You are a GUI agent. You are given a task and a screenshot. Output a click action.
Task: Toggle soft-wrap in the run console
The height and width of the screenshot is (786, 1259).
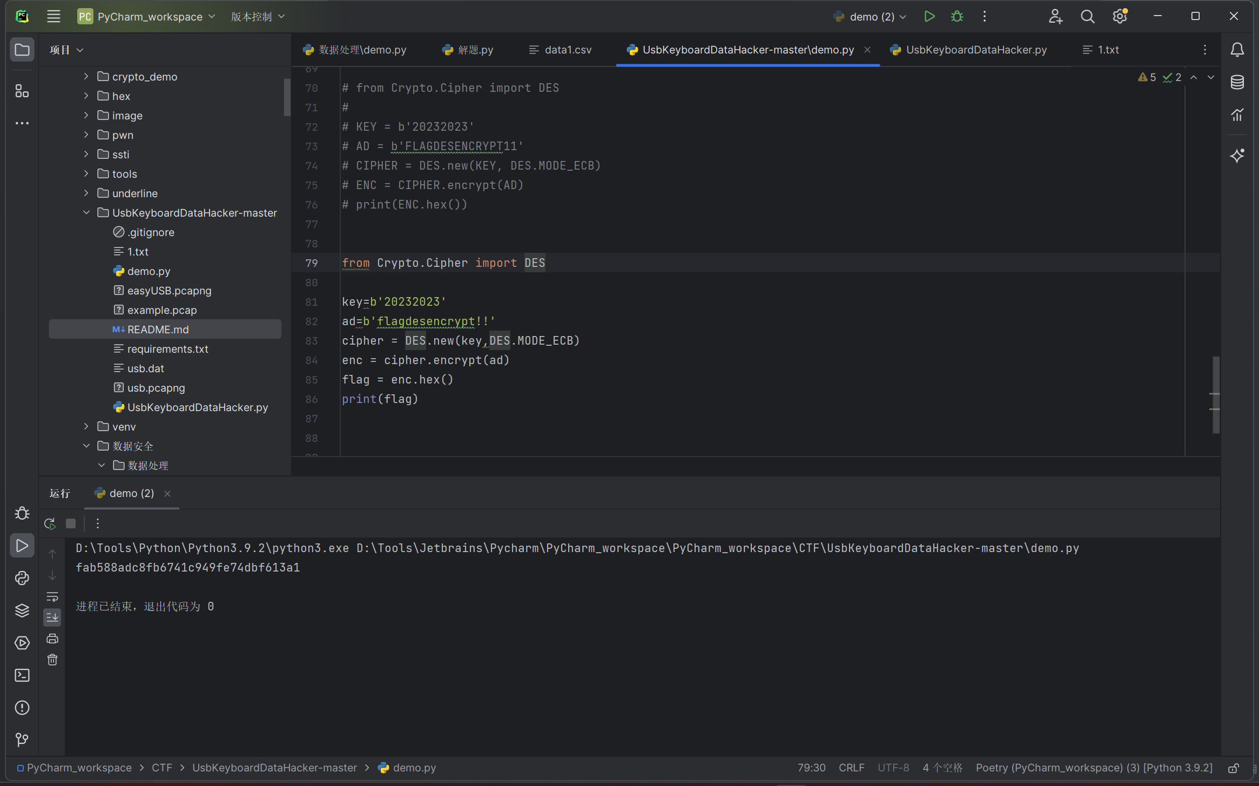52,596
